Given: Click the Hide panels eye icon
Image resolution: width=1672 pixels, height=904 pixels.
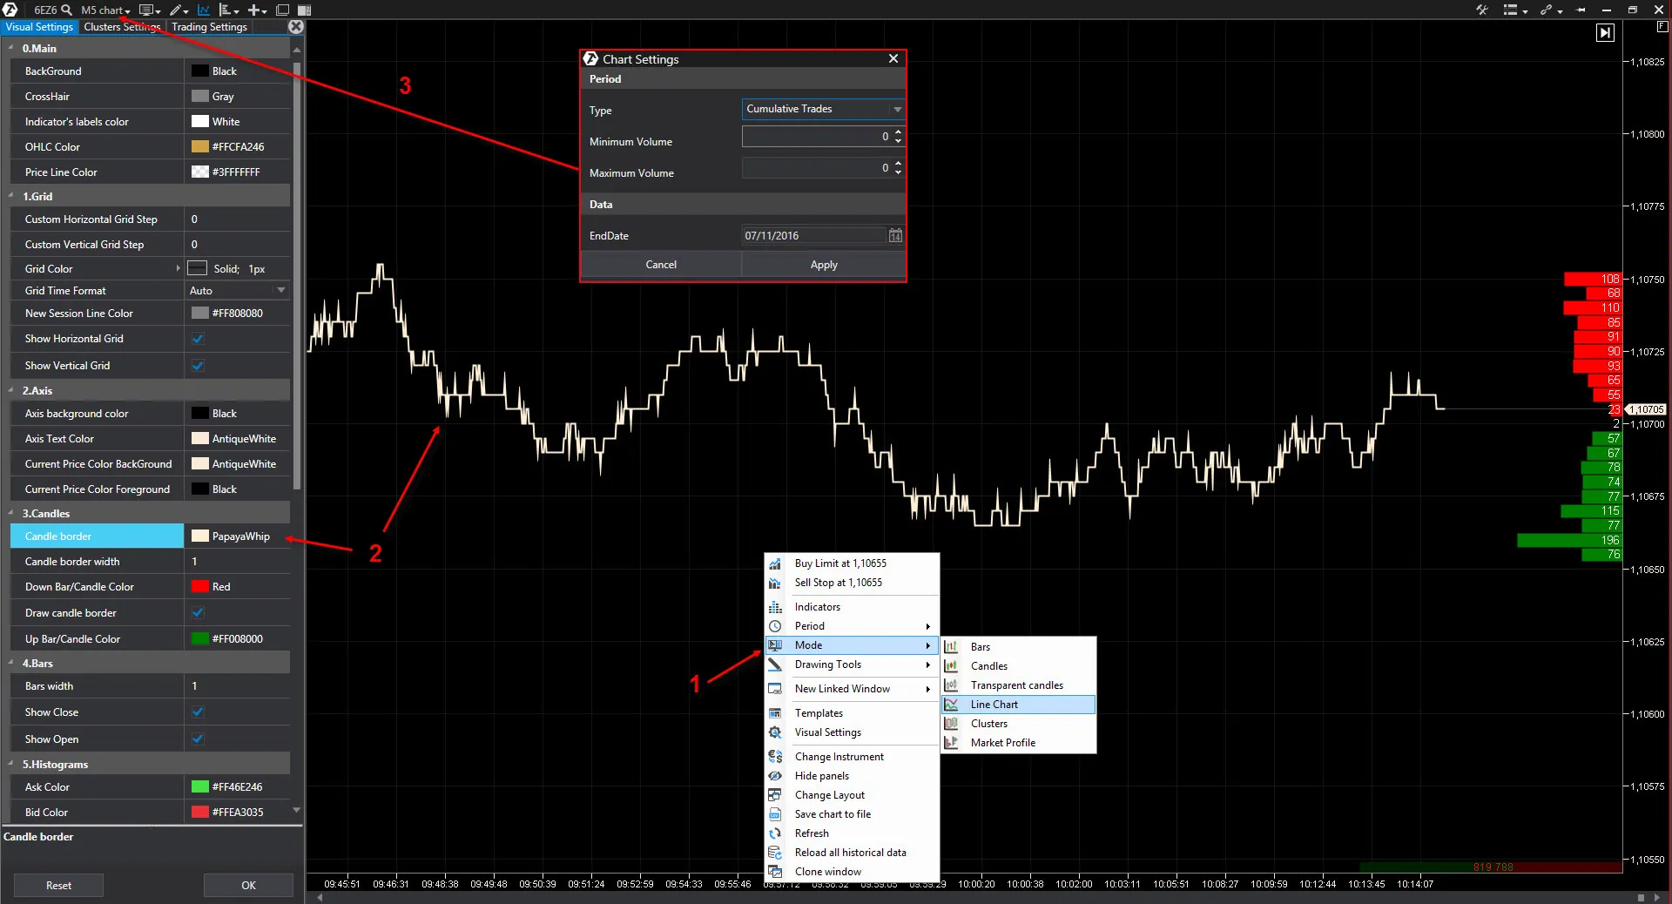Looking at the screenshot, I should [x=775, y=776].
